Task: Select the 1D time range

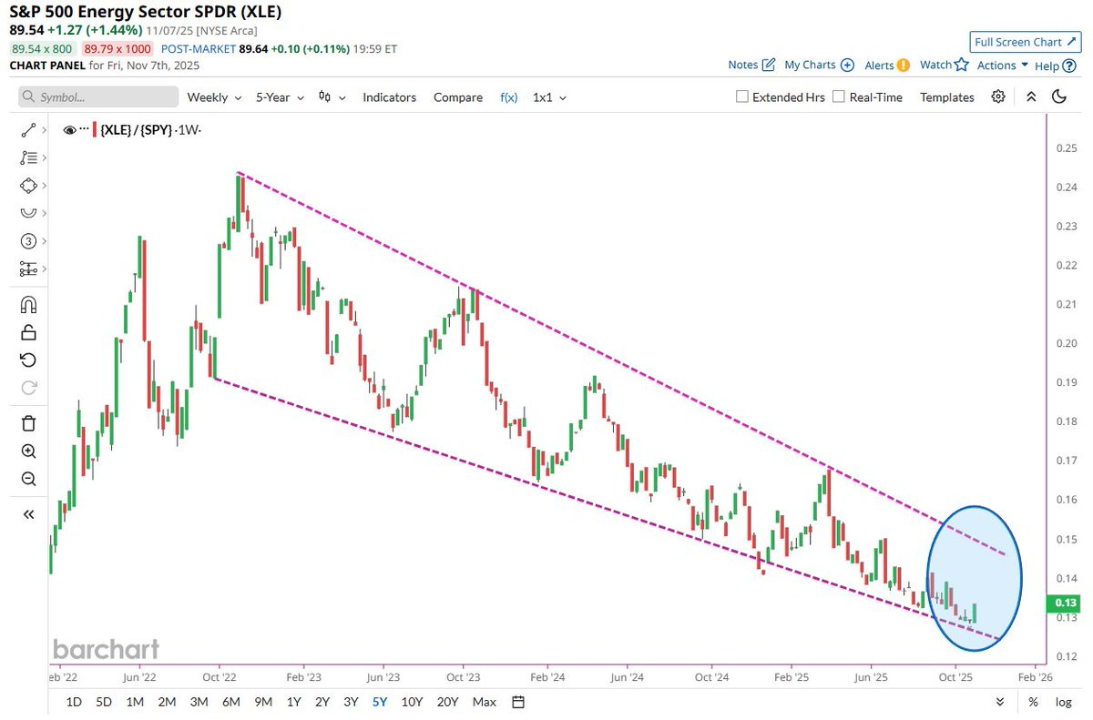Action: (x=74, y=702)
